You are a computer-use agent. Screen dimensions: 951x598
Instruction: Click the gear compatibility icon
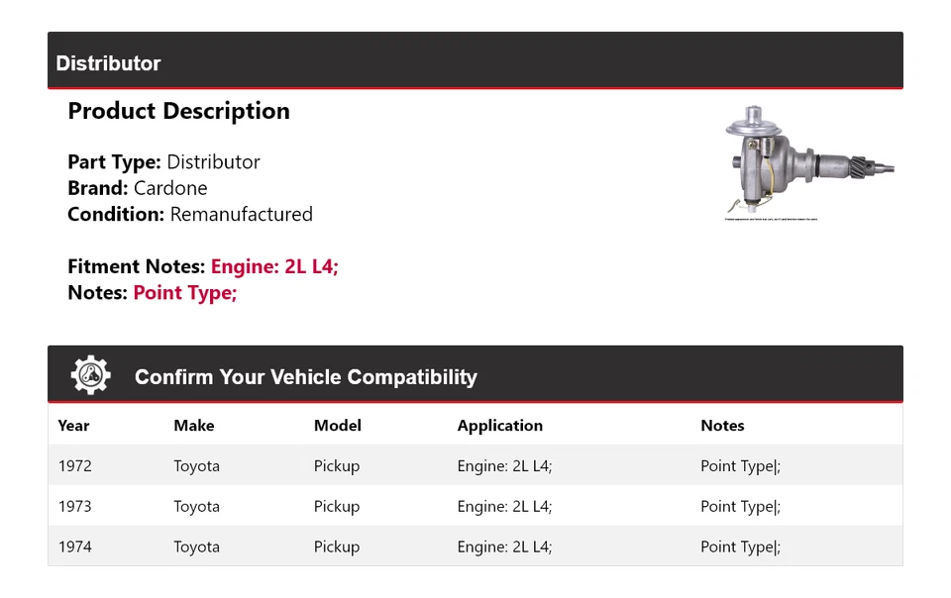[x=90, y=375]
